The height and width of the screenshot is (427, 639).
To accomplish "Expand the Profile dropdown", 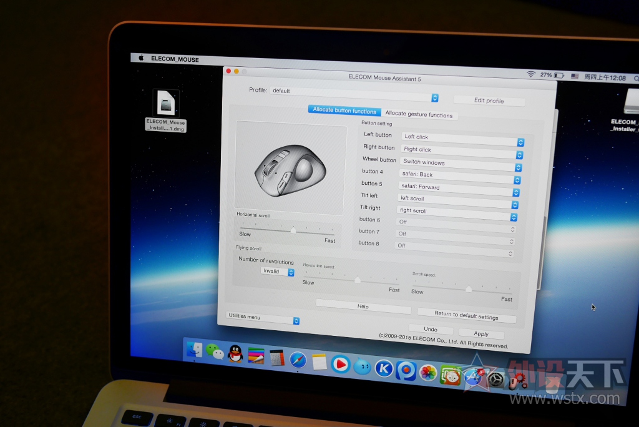I will [435, 98].
